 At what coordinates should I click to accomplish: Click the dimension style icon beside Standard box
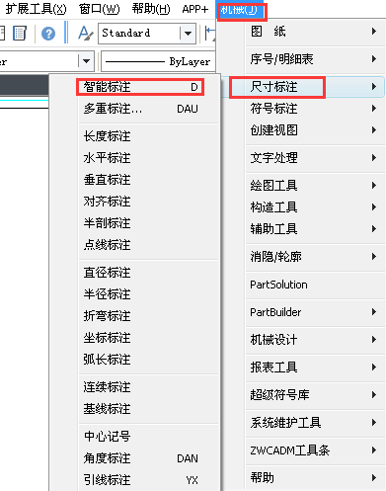(x=210, y=34)
